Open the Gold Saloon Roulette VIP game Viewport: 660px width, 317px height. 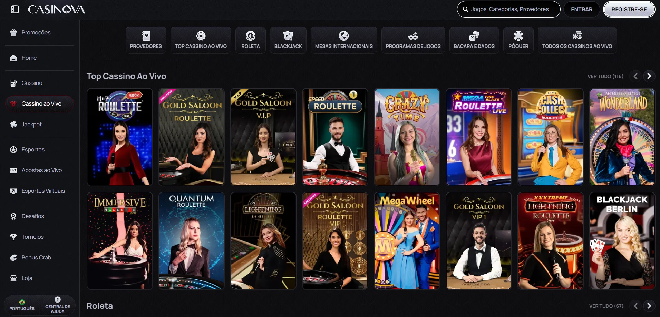pyautogui.click(x=335, y=241)
